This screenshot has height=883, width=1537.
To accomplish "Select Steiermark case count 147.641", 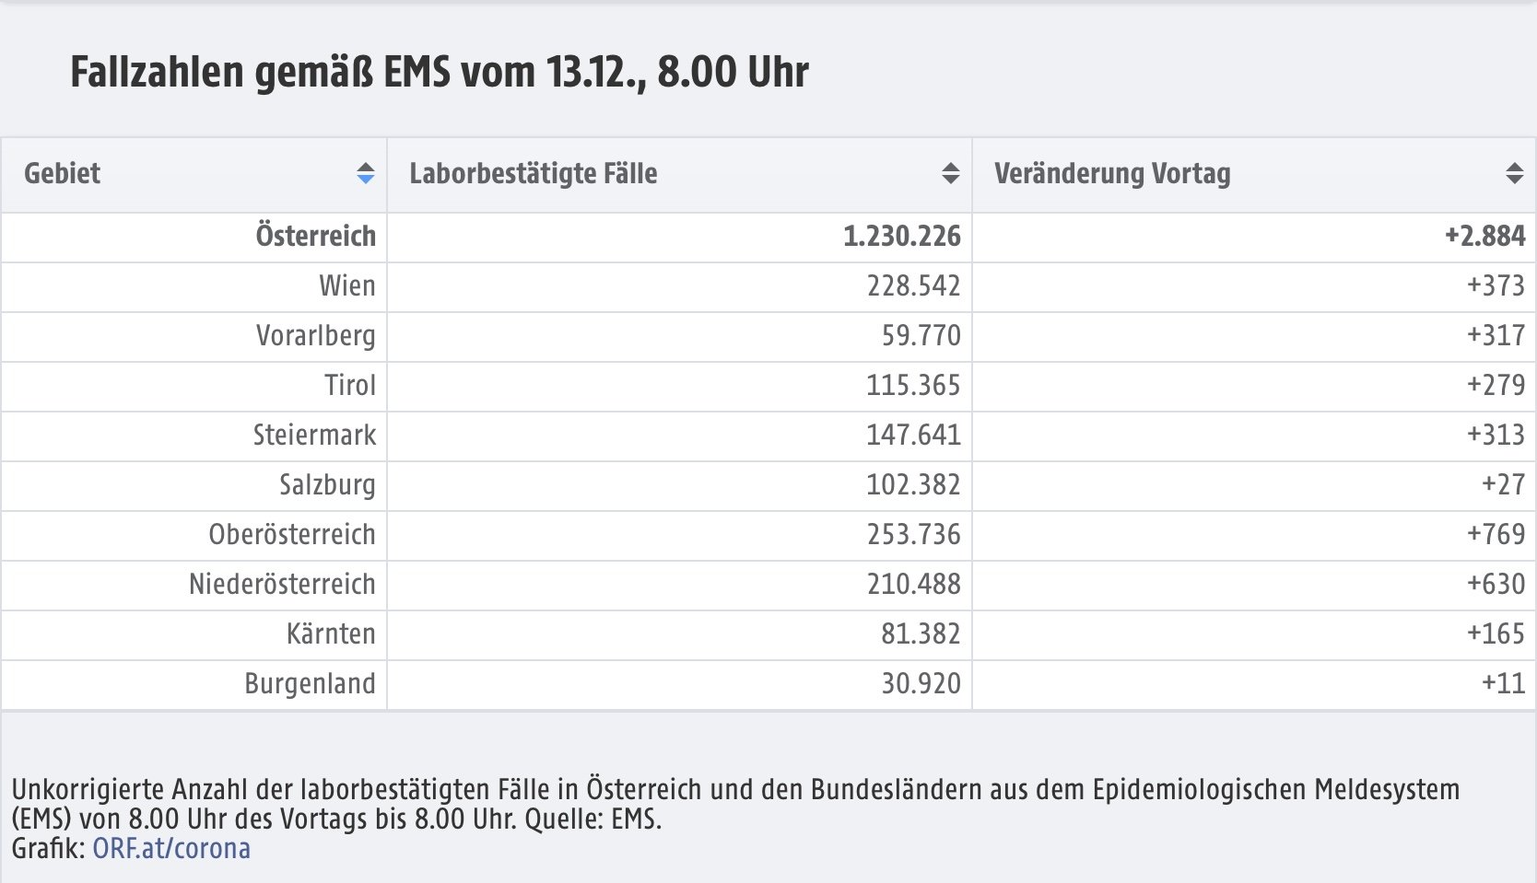I will tap(913, 435).
